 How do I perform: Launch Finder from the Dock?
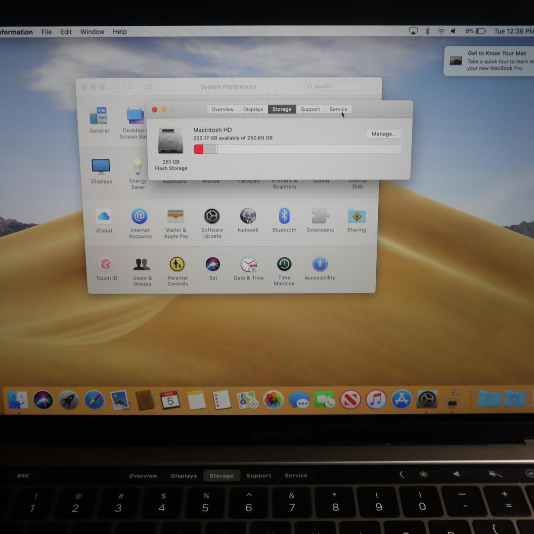(18, 400)
